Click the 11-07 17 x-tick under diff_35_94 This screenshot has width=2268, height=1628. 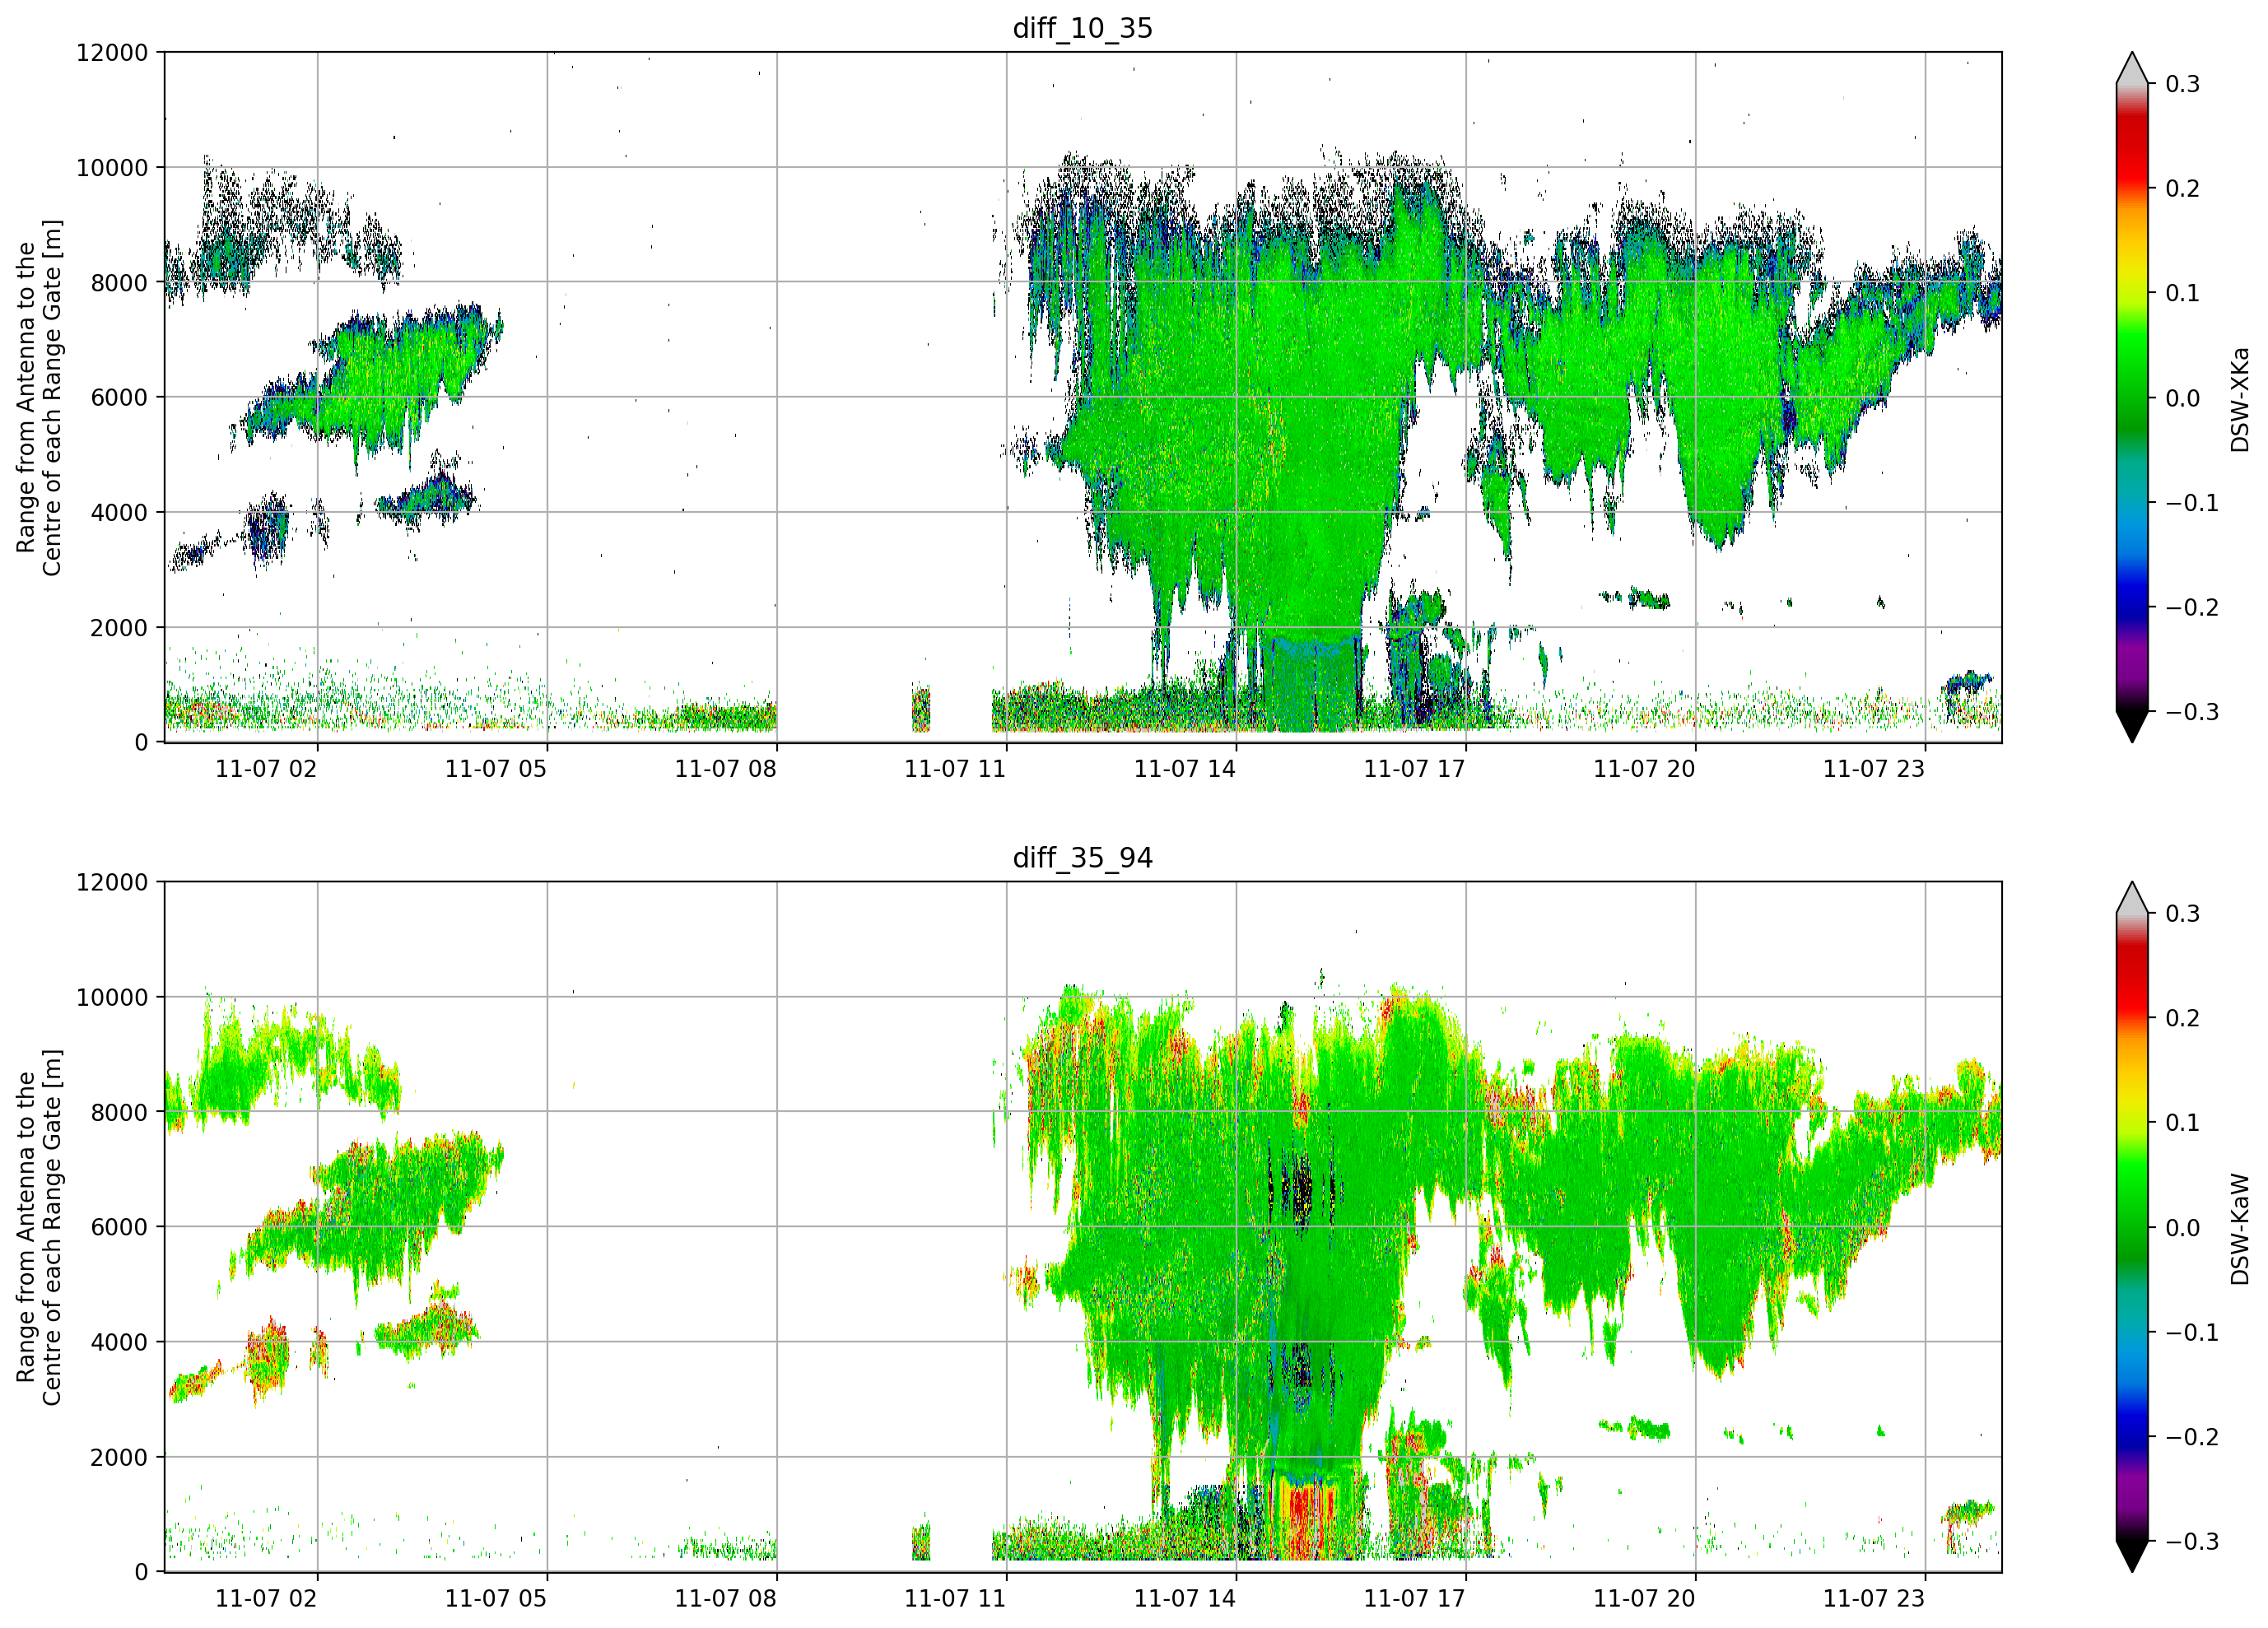tap(1414, 1599)
